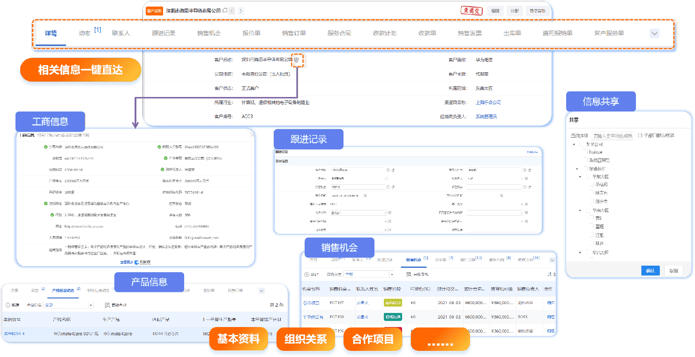Screen dimensions: 695x357
Task: Click the shield icon beside the customer name
Action: coord(296,60)
